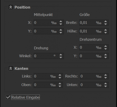Click the Unten edge input field
Image resolution: width=117 pixels, height=107 pixels.
pos(94,85)
